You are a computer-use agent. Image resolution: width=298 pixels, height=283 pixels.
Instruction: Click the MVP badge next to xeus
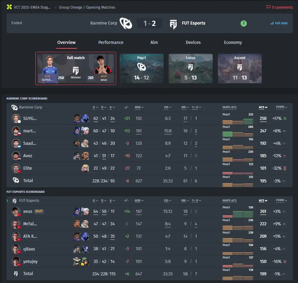39,211
